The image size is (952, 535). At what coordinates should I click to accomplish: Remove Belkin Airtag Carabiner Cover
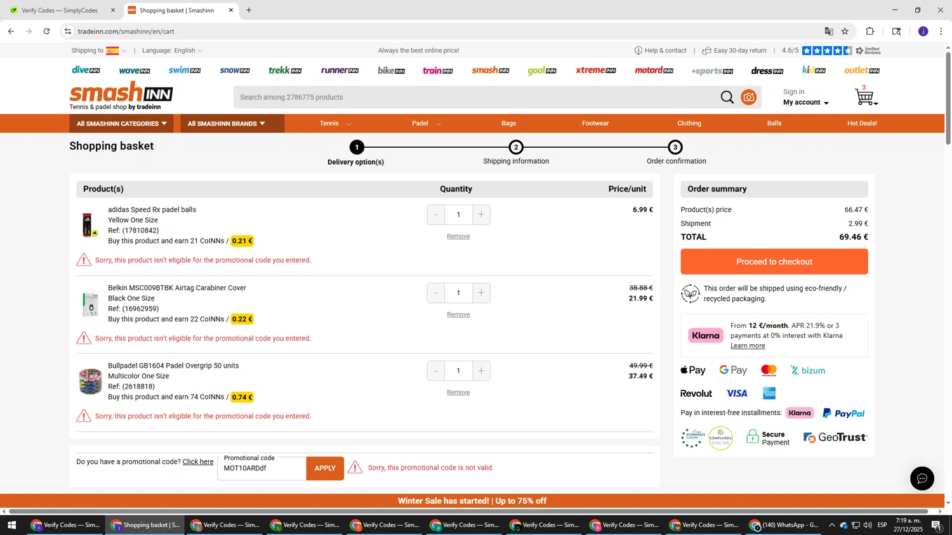(x=458, y=314)
